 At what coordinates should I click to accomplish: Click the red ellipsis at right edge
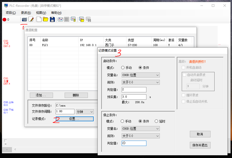click(x=219, y=45)
